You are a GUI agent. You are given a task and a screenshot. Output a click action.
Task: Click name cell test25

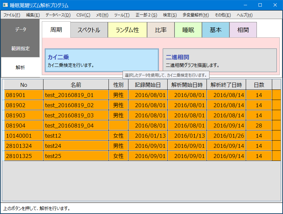[76, 156]
